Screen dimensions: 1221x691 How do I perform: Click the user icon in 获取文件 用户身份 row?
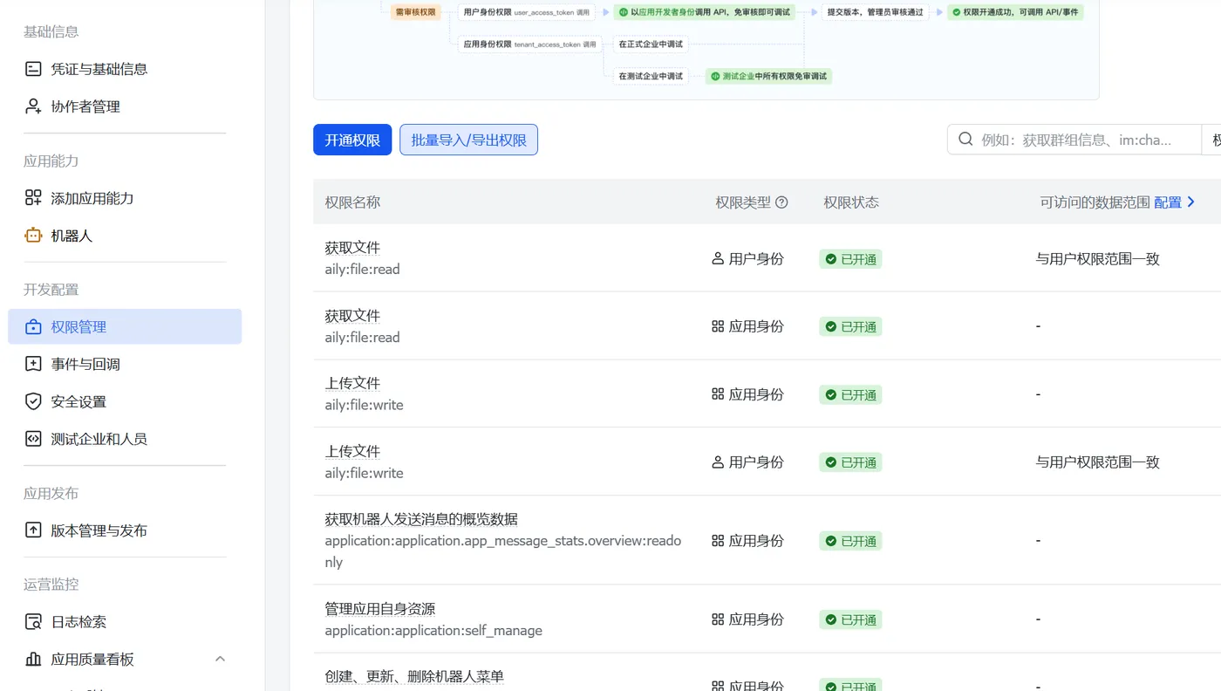[718, 258]
